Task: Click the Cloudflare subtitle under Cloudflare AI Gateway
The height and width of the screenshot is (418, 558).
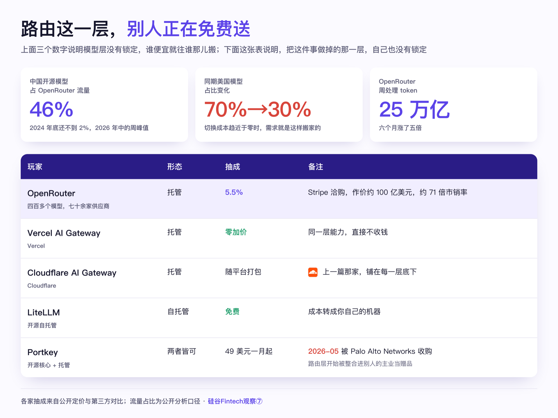Action: 42,286
